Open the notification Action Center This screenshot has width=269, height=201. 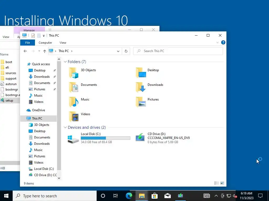[x=260, y=196]
